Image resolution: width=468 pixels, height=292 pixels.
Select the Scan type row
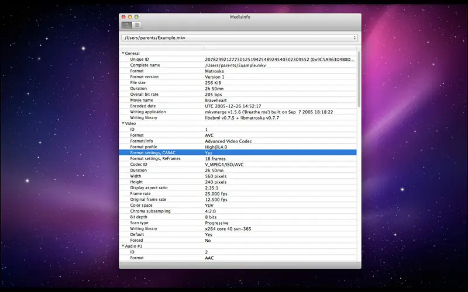click(238, 223)
